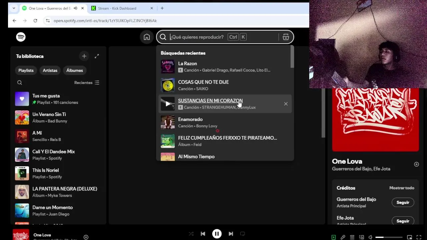Open connect to a device
Viewport: 427px width, 240px height.
pyautogui.click(x=362, y=237)
